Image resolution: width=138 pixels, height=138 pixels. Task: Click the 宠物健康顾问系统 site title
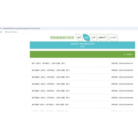click(x=62, y=38)
